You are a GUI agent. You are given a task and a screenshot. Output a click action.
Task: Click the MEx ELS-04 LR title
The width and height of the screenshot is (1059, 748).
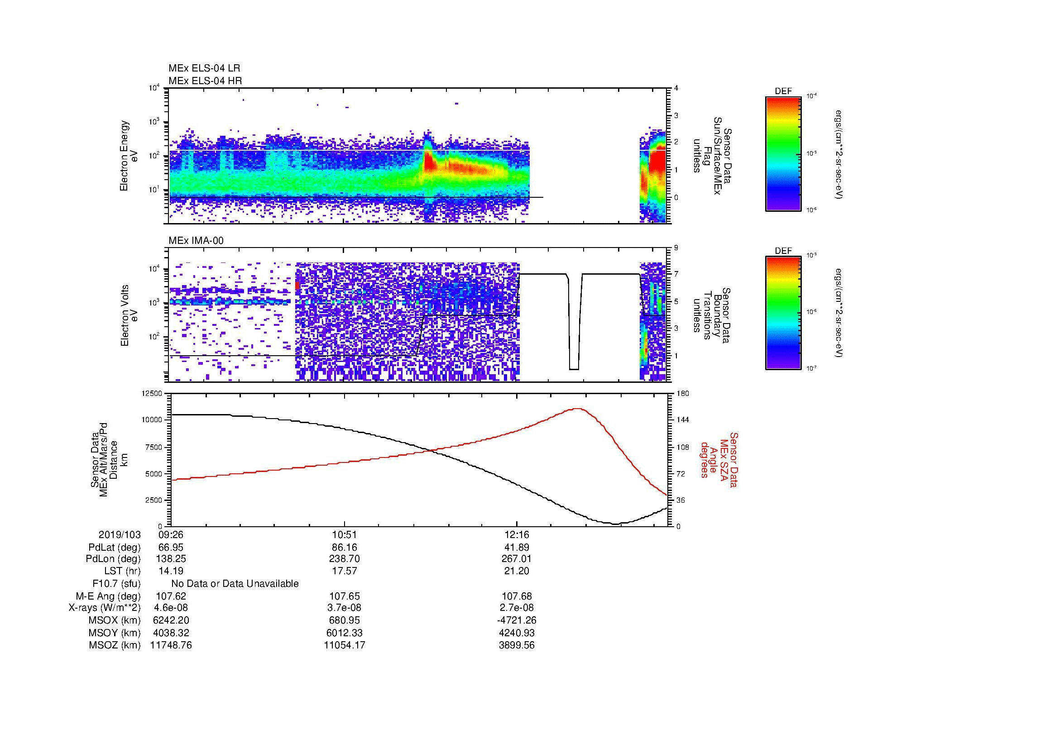click(204, 68)
